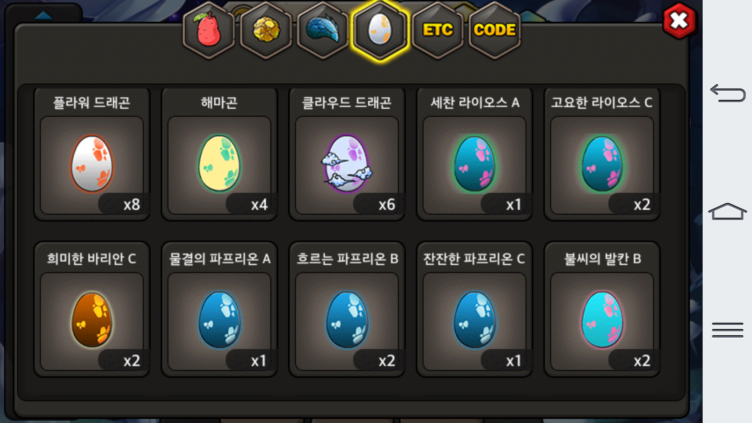Open the CODE tab
This screenshot has width=752, height=423.
coord(495,31)
